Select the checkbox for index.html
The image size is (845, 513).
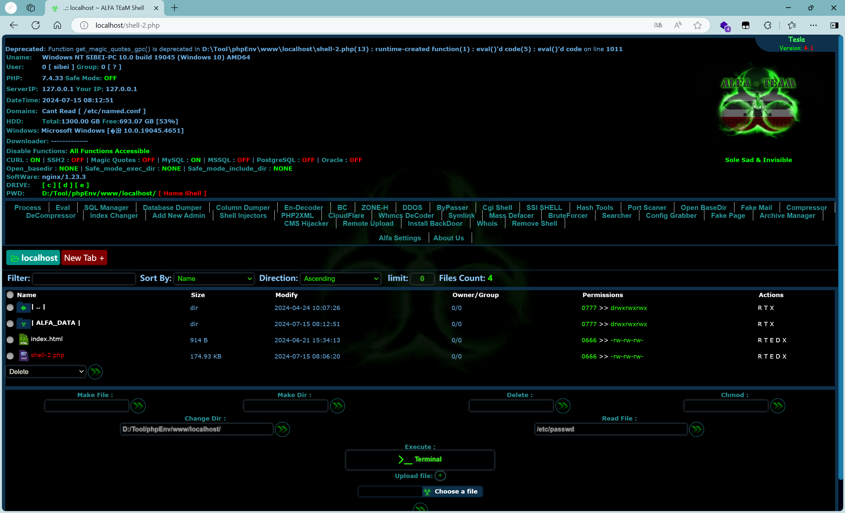(10, 340)
